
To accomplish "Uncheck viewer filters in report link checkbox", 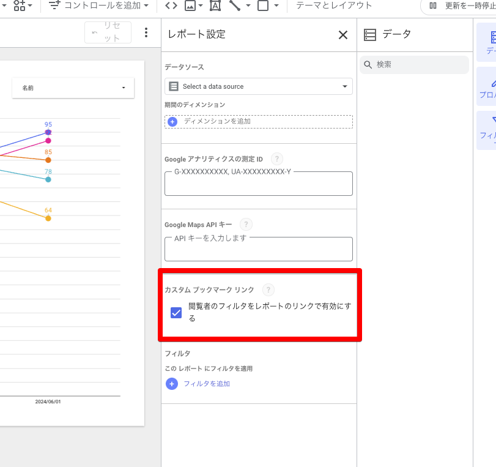I will [176, 313].
